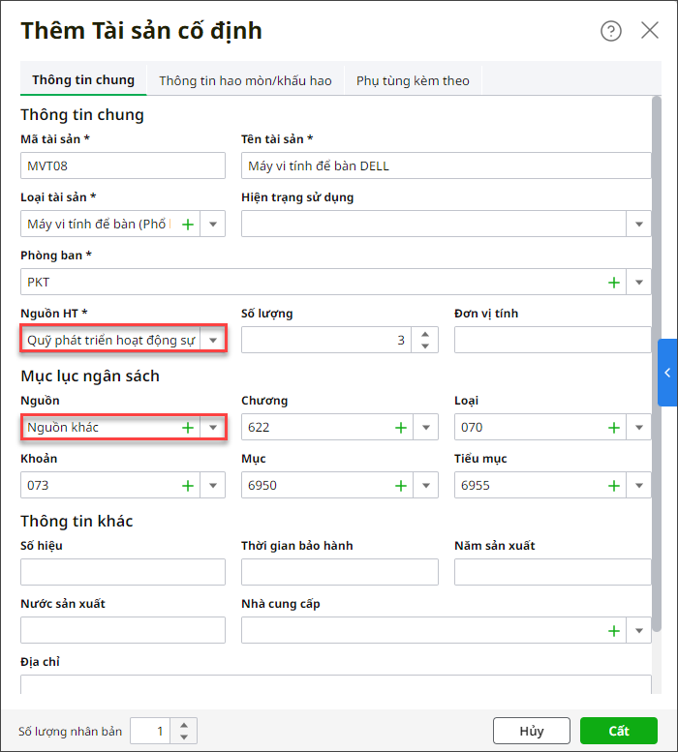
Task: Switch to Thông tin hao mòn/khấu hao tab
Action: pyautogui.click(x=245, y=80)
